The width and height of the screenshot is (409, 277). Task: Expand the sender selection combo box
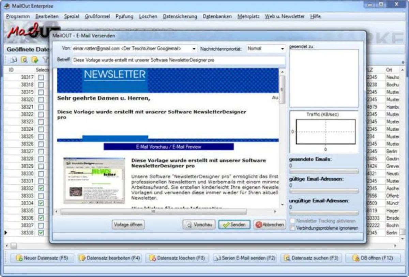point(194,49)
